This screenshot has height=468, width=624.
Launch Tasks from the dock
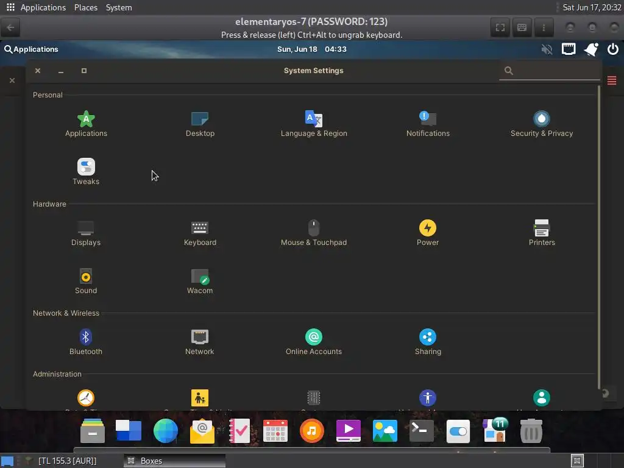click(x=239, y=431)
